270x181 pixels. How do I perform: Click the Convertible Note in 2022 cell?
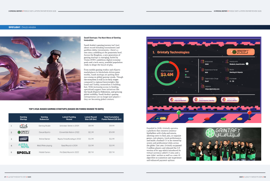click(69, 132)
